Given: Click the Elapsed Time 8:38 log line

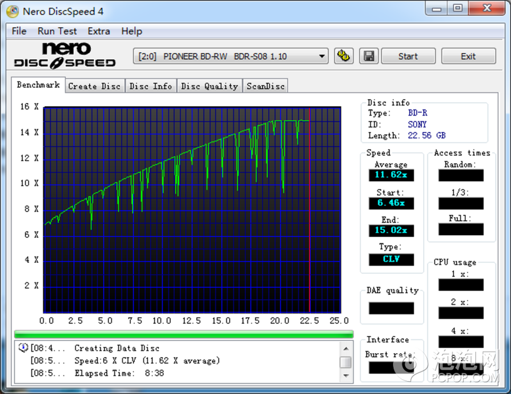Looking at the screenshot, I should point(119,373).
